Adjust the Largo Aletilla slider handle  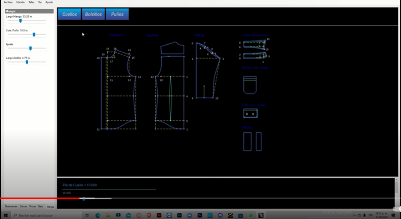tap(27, 62)
